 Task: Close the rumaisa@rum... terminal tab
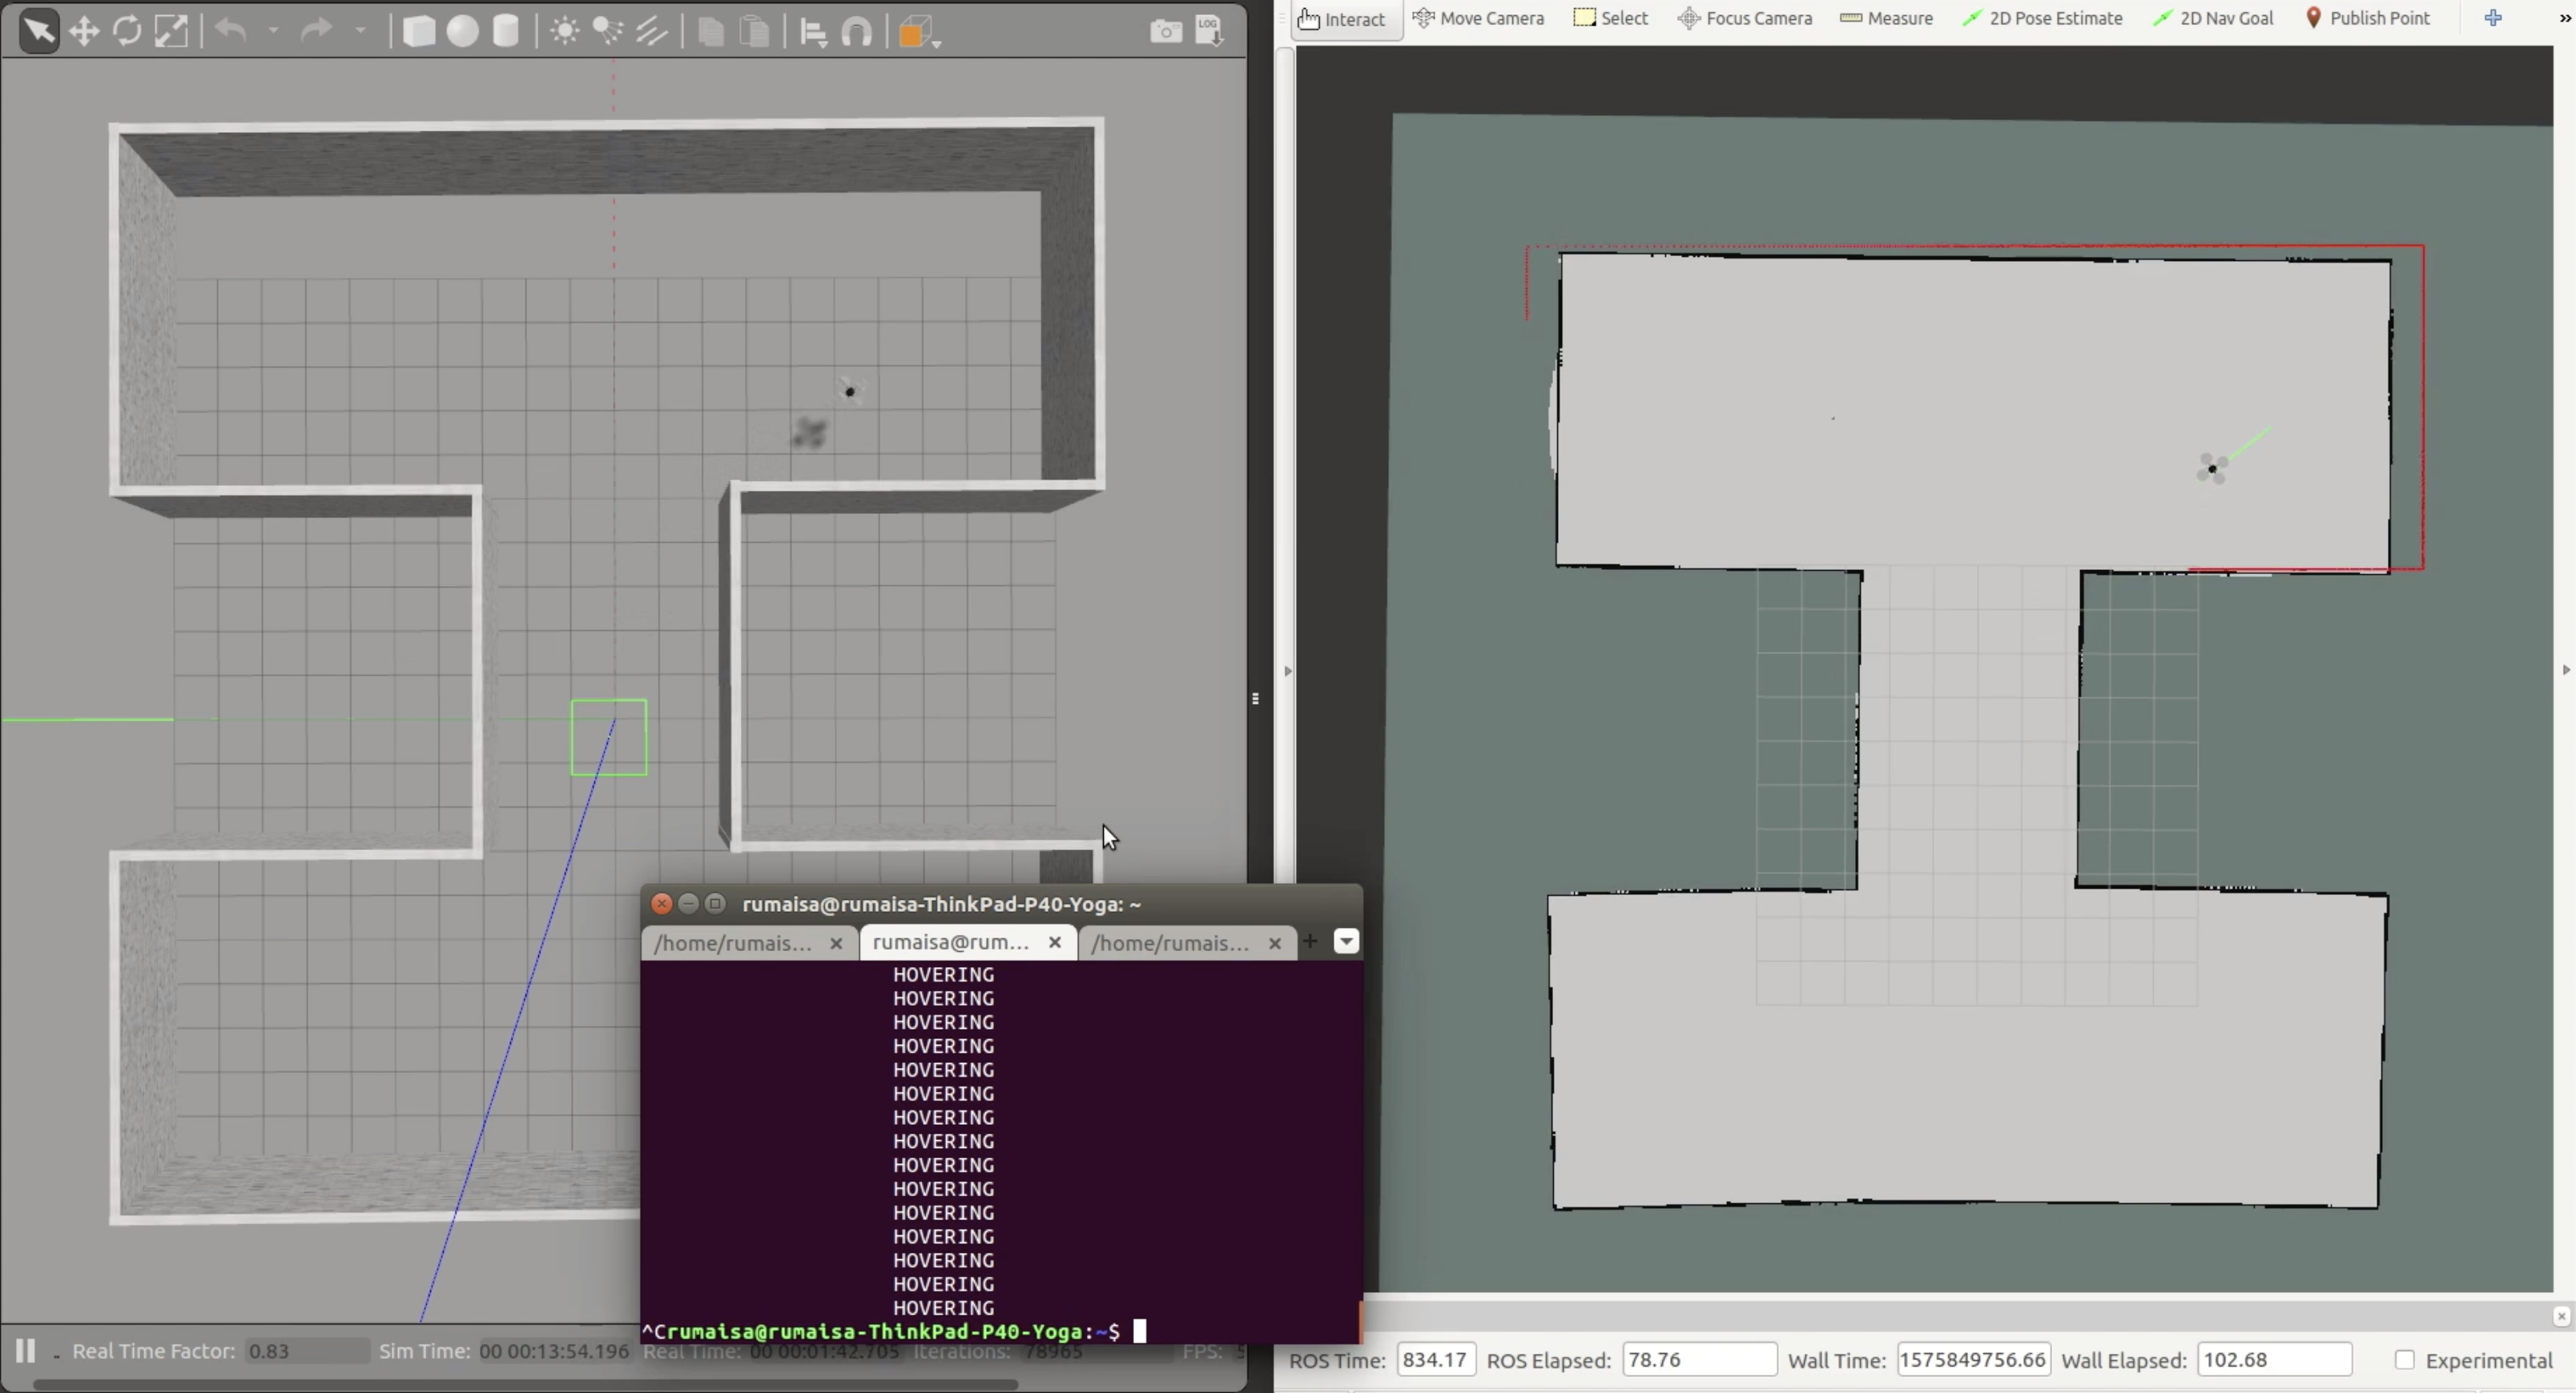click(x=1055, y=942)
